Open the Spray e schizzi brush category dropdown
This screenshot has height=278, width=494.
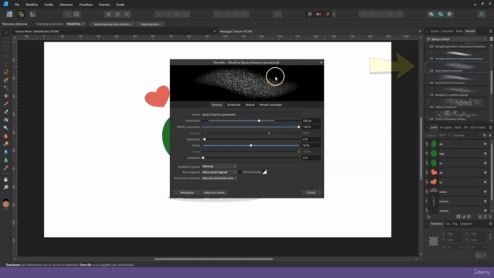(x=456, y=39)
